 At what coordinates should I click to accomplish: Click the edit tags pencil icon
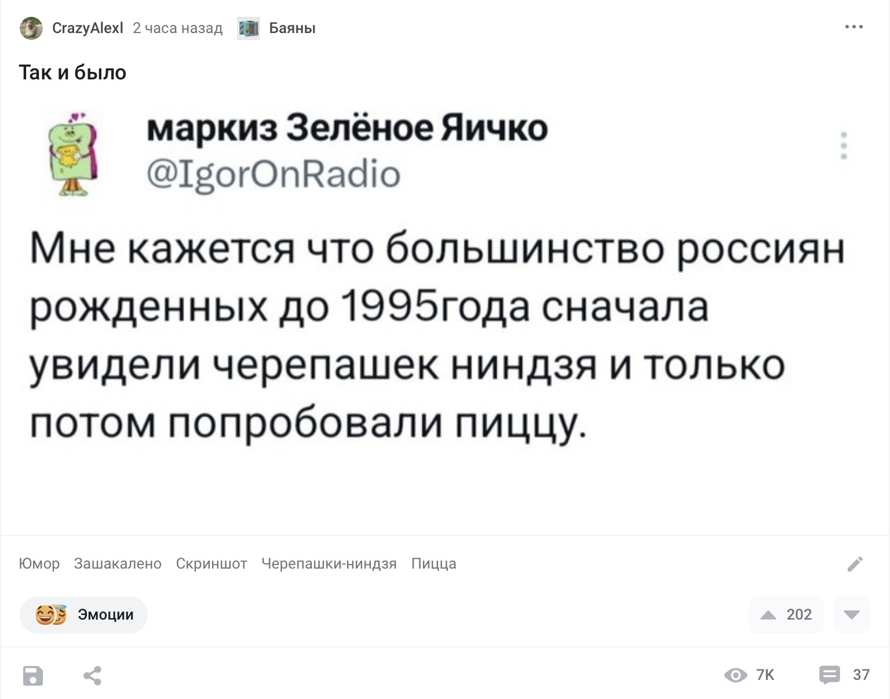tap(855, 564)
